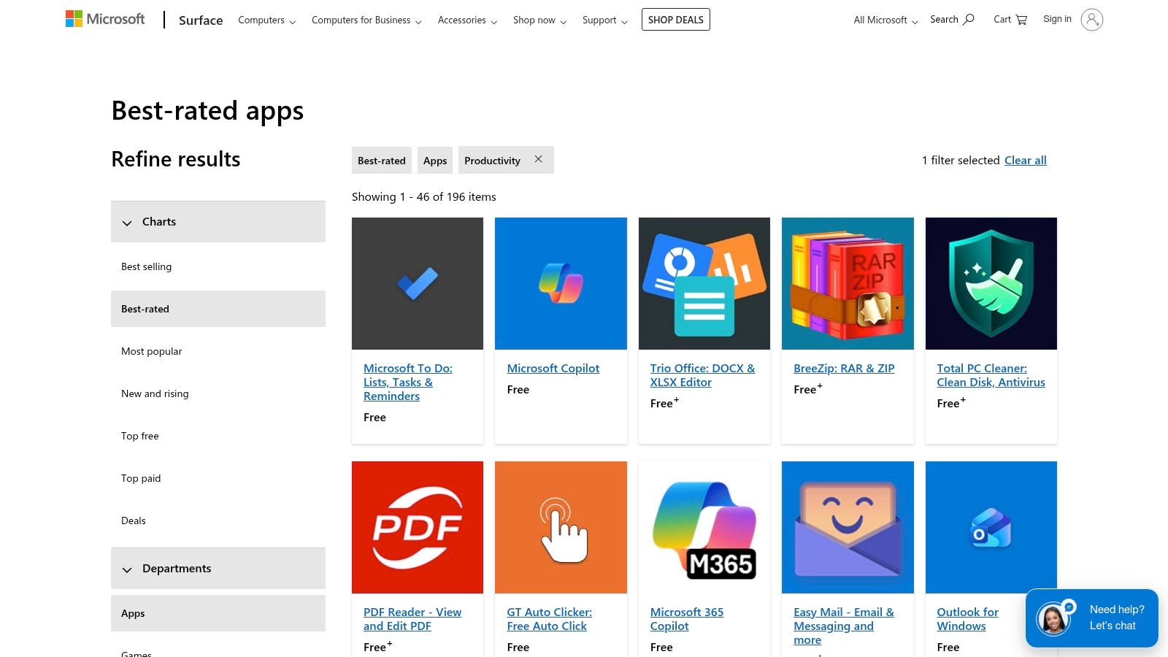The width and height of the screenshot is (1168, 657).
Task: Open the Computers dropdown menu
Action: tap(266, 20)
